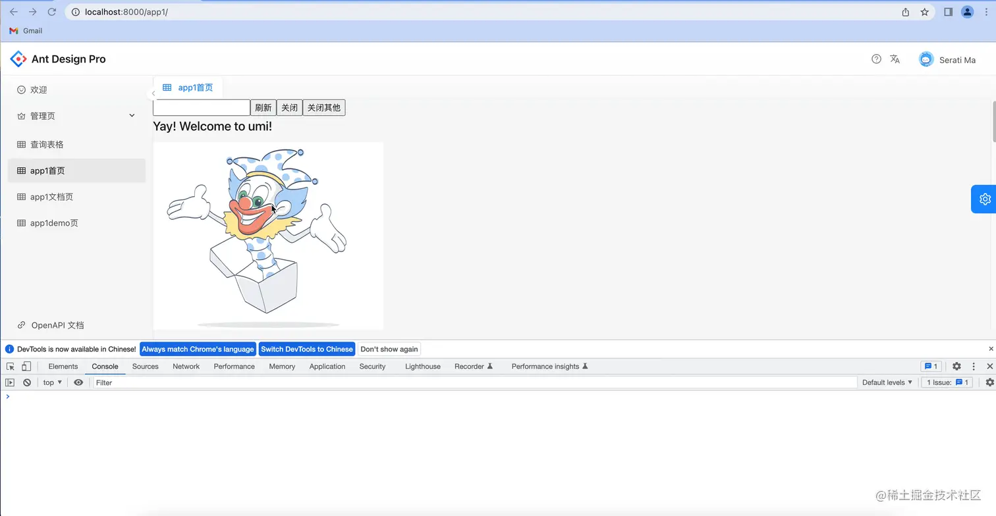Click Switch DevTools to Chinese
This screenshot has width=996, height=516.
307,349
